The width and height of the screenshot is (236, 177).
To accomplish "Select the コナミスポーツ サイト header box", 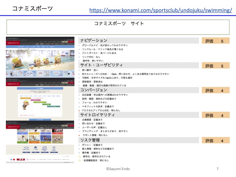I will (119, 28).
